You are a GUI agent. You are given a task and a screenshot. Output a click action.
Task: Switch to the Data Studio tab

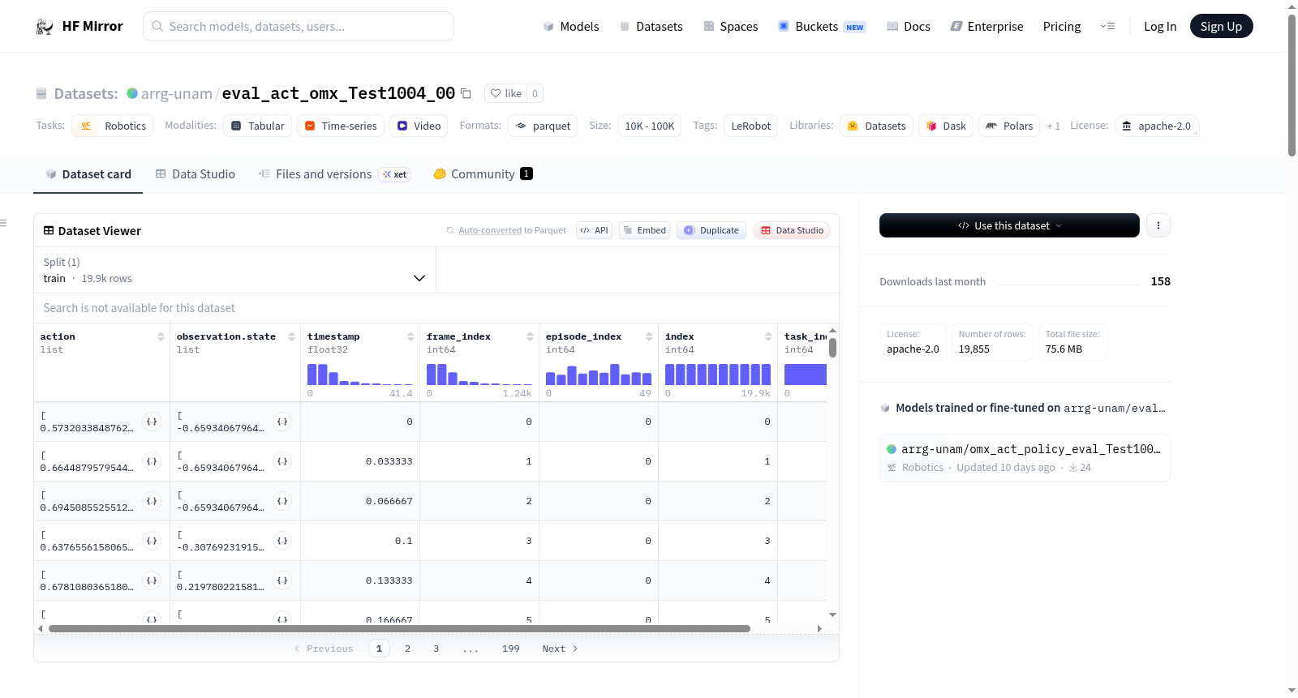[x=196, y=174]
